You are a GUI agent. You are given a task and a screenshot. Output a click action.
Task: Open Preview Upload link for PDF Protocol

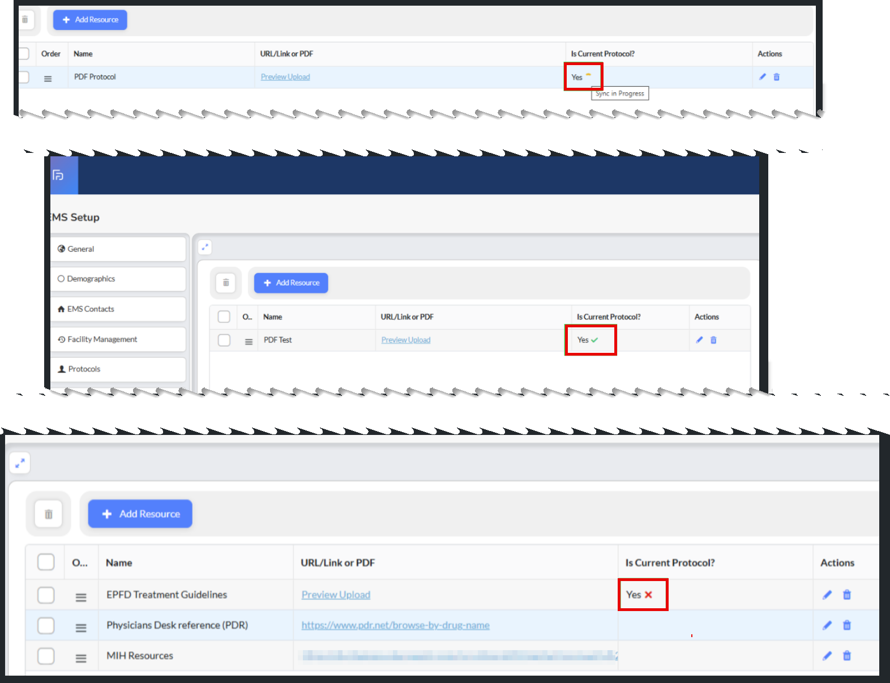(x=285, y=77)
